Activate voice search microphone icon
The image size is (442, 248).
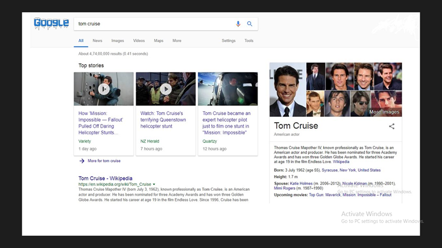[238, 24]
